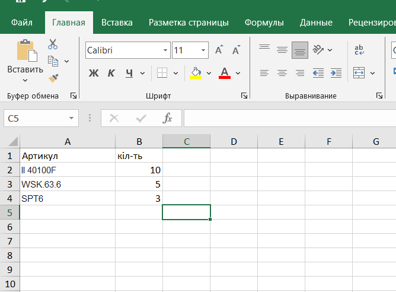Toggle bold Ж formatting
Image resolution: width=396 pixels, height=292 pixels.
tap(93, 74)
